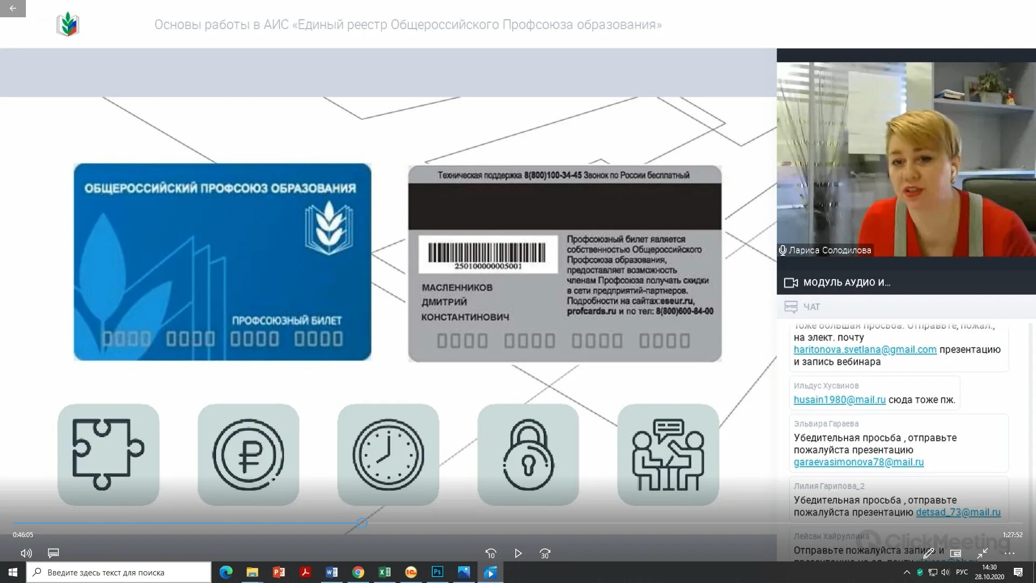Toggle mini player view mode

[x=956, y=553]
